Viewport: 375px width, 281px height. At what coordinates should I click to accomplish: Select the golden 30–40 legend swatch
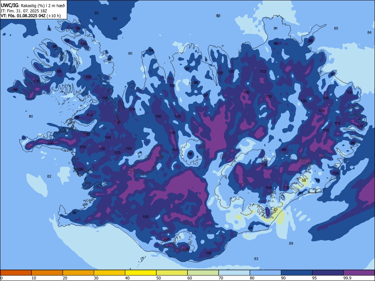pos(109,273)
